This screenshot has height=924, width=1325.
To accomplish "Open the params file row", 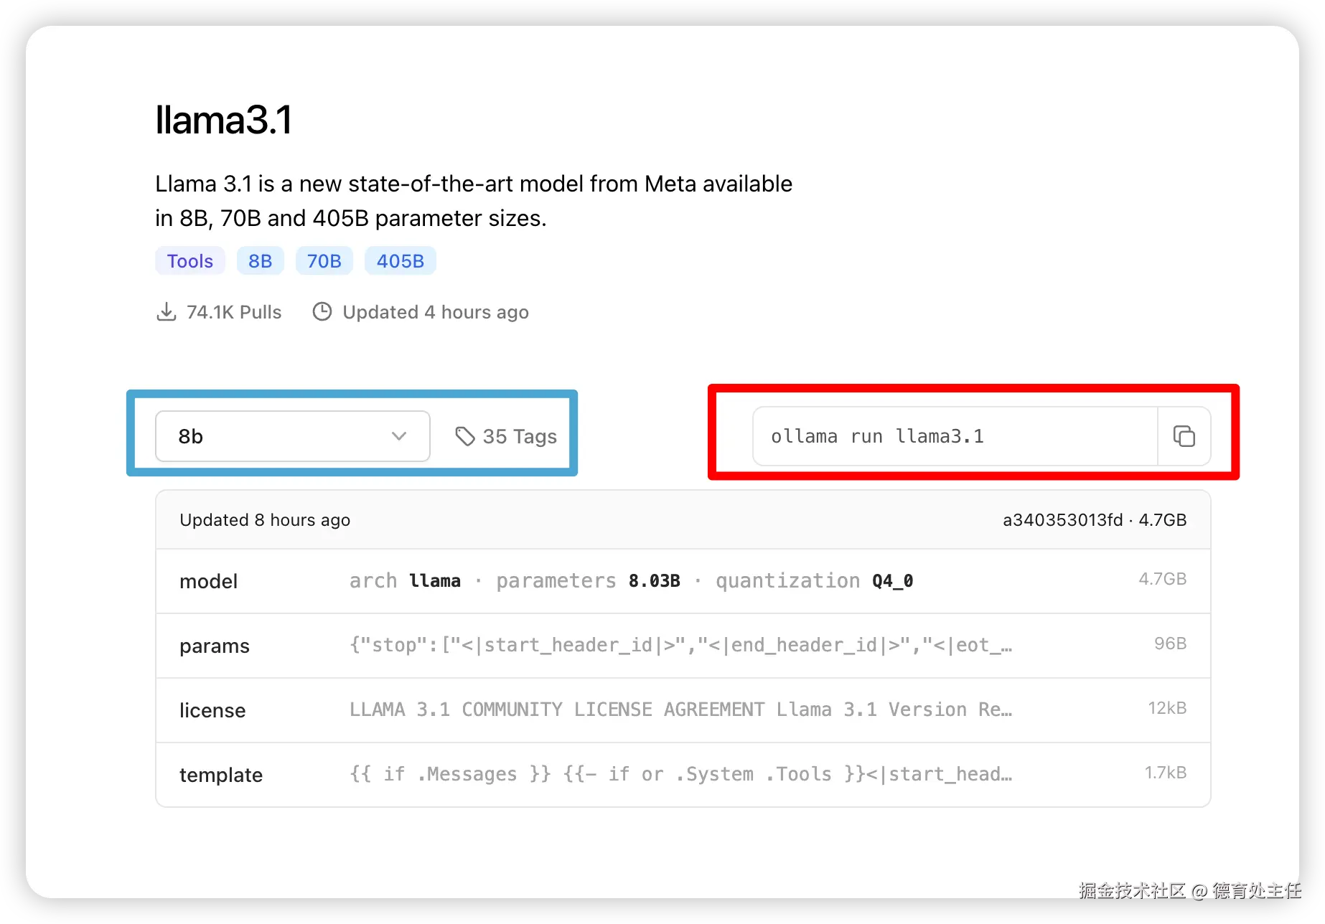I will click(x=683, y=646).
